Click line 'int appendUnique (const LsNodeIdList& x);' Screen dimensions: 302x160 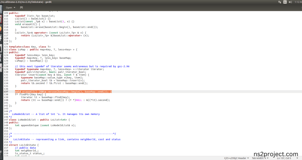(45, 125)
